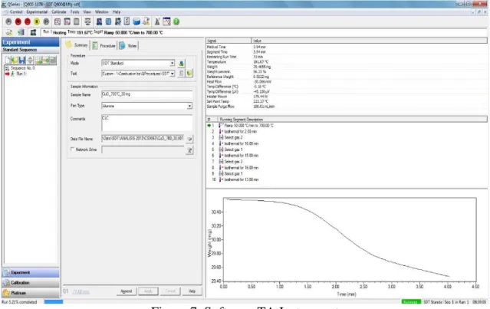Click the Data File Name field
The height and width of the screenshot is (309, 490).
[x=143, y=139]
